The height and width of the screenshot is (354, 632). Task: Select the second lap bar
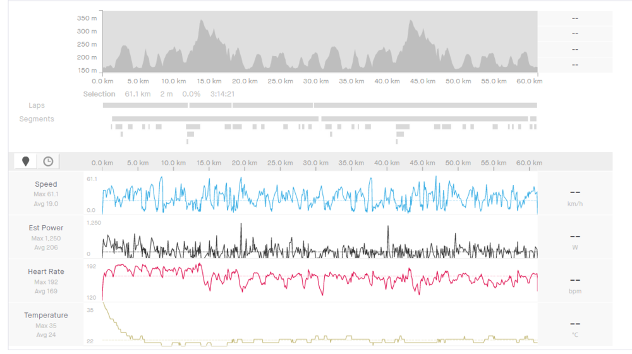click(x=210, y=105)
